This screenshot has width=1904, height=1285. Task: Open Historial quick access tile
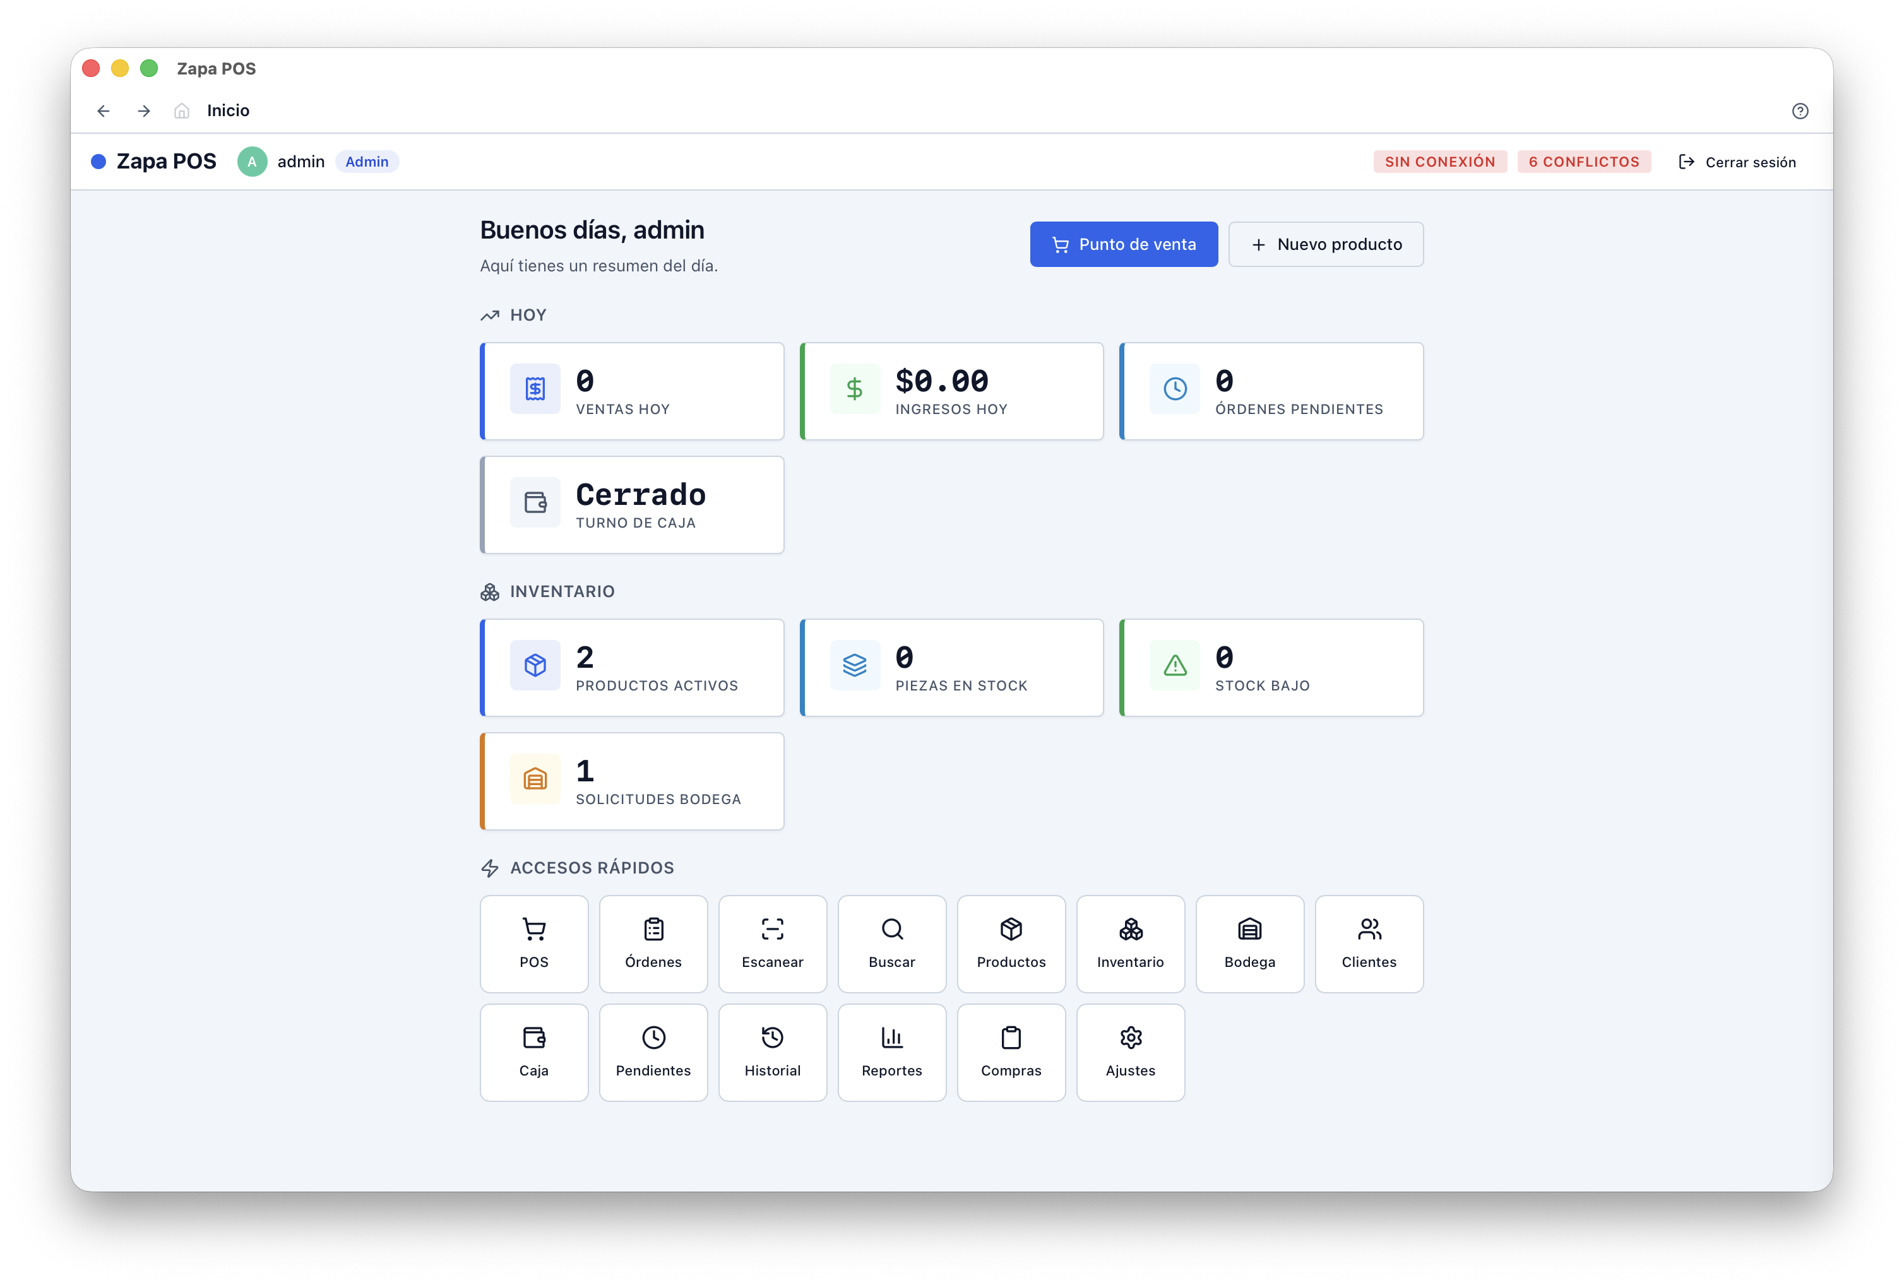tap(773, 1053)
